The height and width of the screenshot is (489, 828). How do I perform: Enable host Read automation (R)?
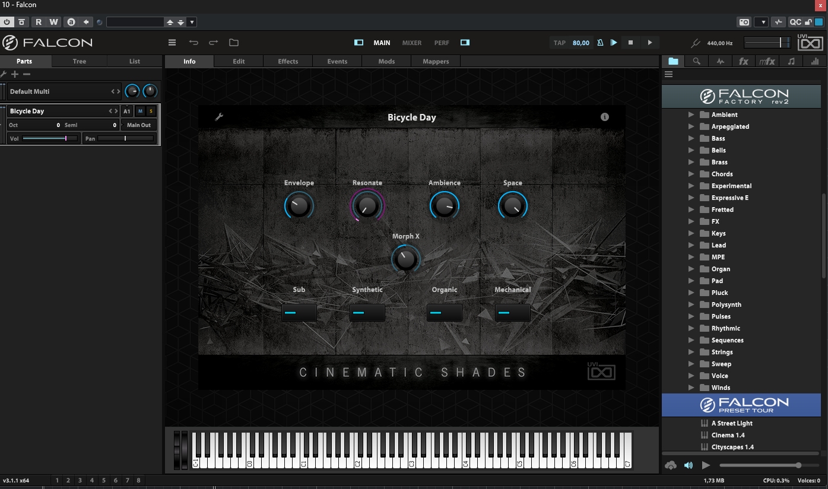click(39, 22)
